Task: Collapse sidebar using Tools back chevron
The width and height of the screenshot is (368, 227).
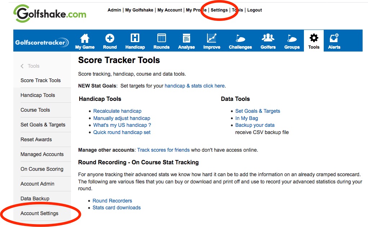Action: point(22,66)
